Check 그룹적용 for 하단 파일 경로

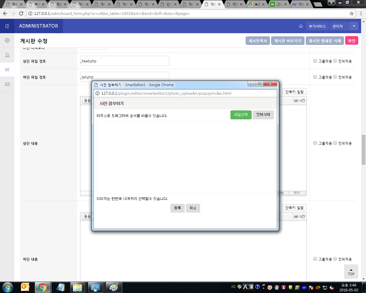click(315, 77)
